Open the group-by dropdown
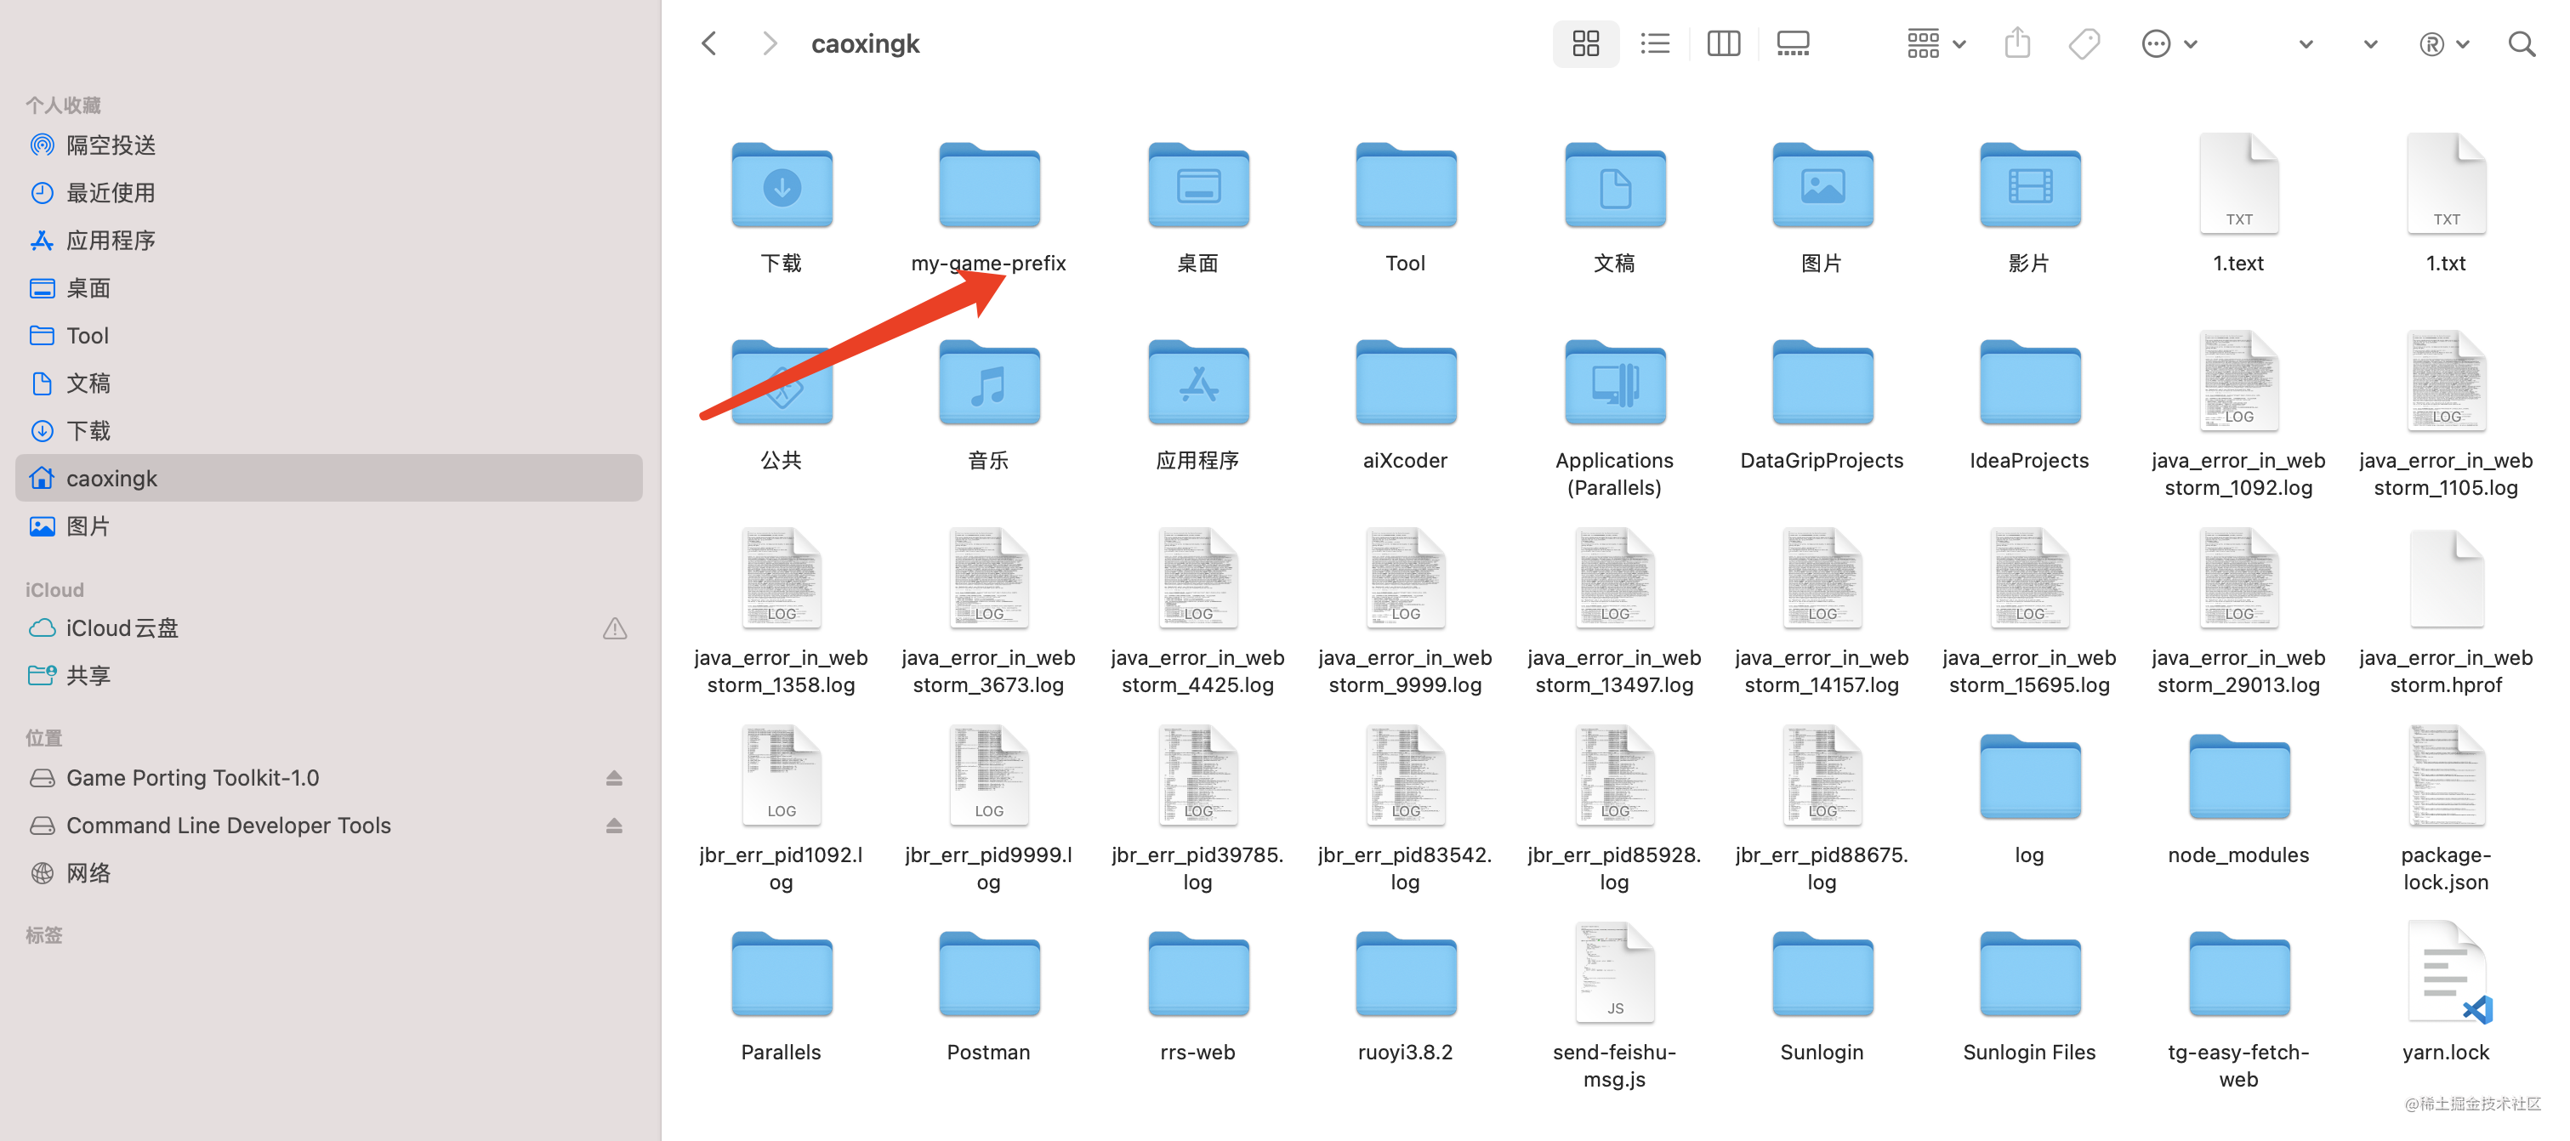Screen dimensions: 2570x1141 coord(1936,44)
